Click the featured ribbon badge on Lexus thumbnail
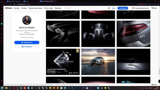The height and width of the screenshot is (90, 160). [77, 51]
